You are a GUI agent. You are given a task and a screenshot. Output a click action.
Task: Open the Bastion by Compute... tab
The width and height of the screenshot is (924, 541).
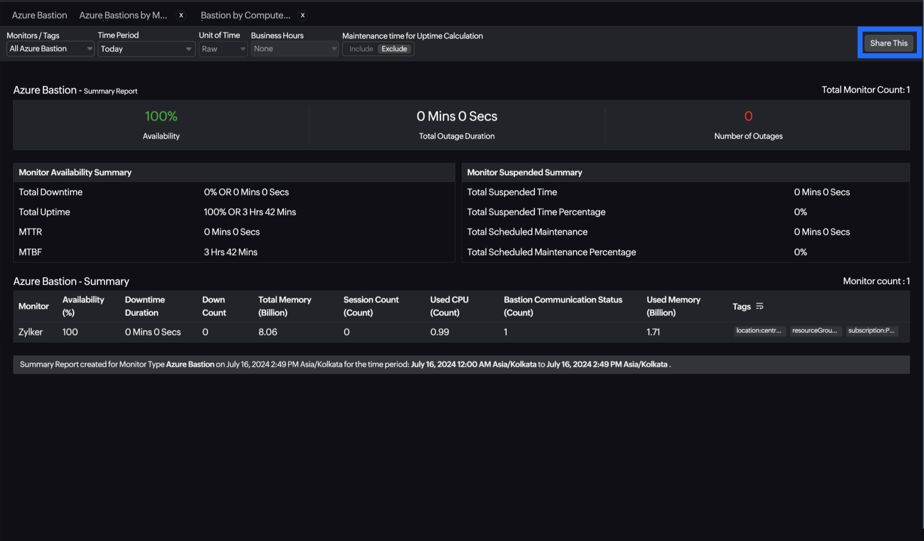coord(245,16)
